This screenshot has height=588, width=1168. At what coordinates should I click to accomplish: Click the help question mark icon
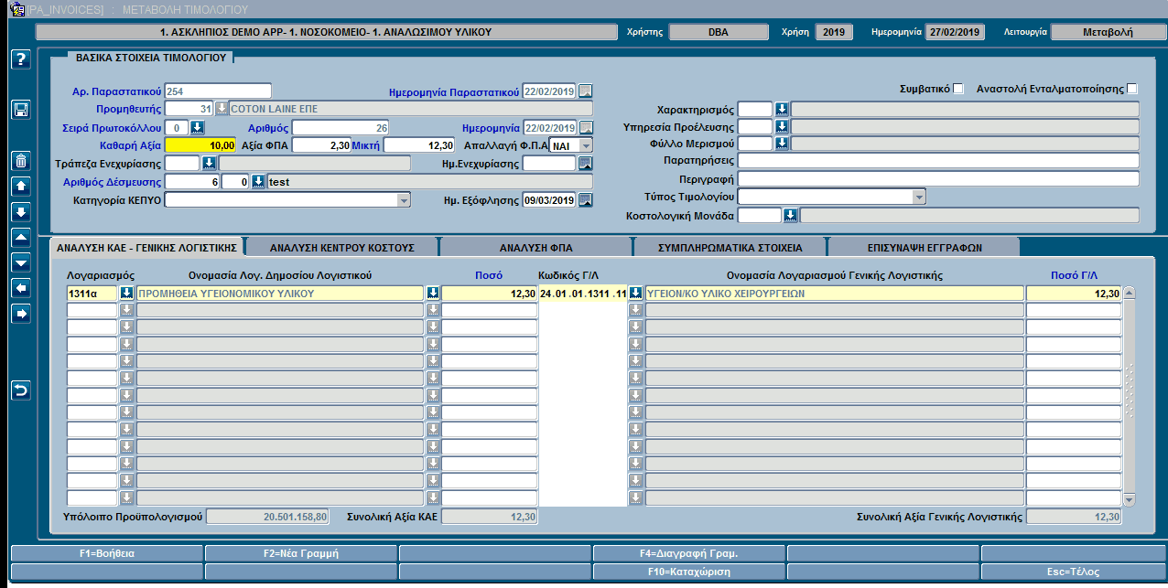click(x=21, y=59)
